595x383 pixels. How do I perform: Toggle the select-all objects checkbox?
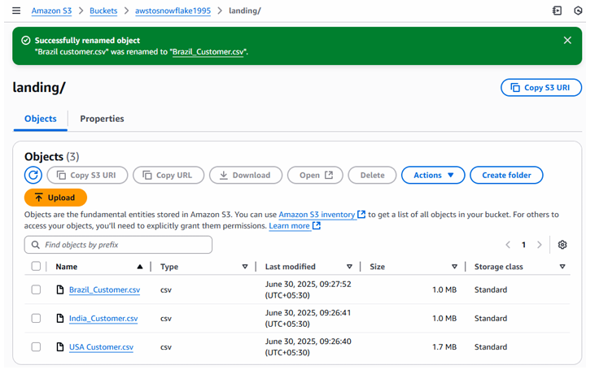coord(36,266)
